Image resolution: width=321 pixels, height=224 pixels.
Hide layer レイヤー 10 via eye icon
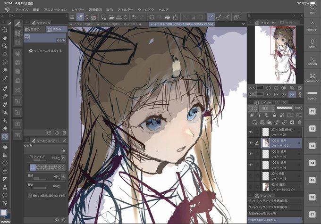251,154
